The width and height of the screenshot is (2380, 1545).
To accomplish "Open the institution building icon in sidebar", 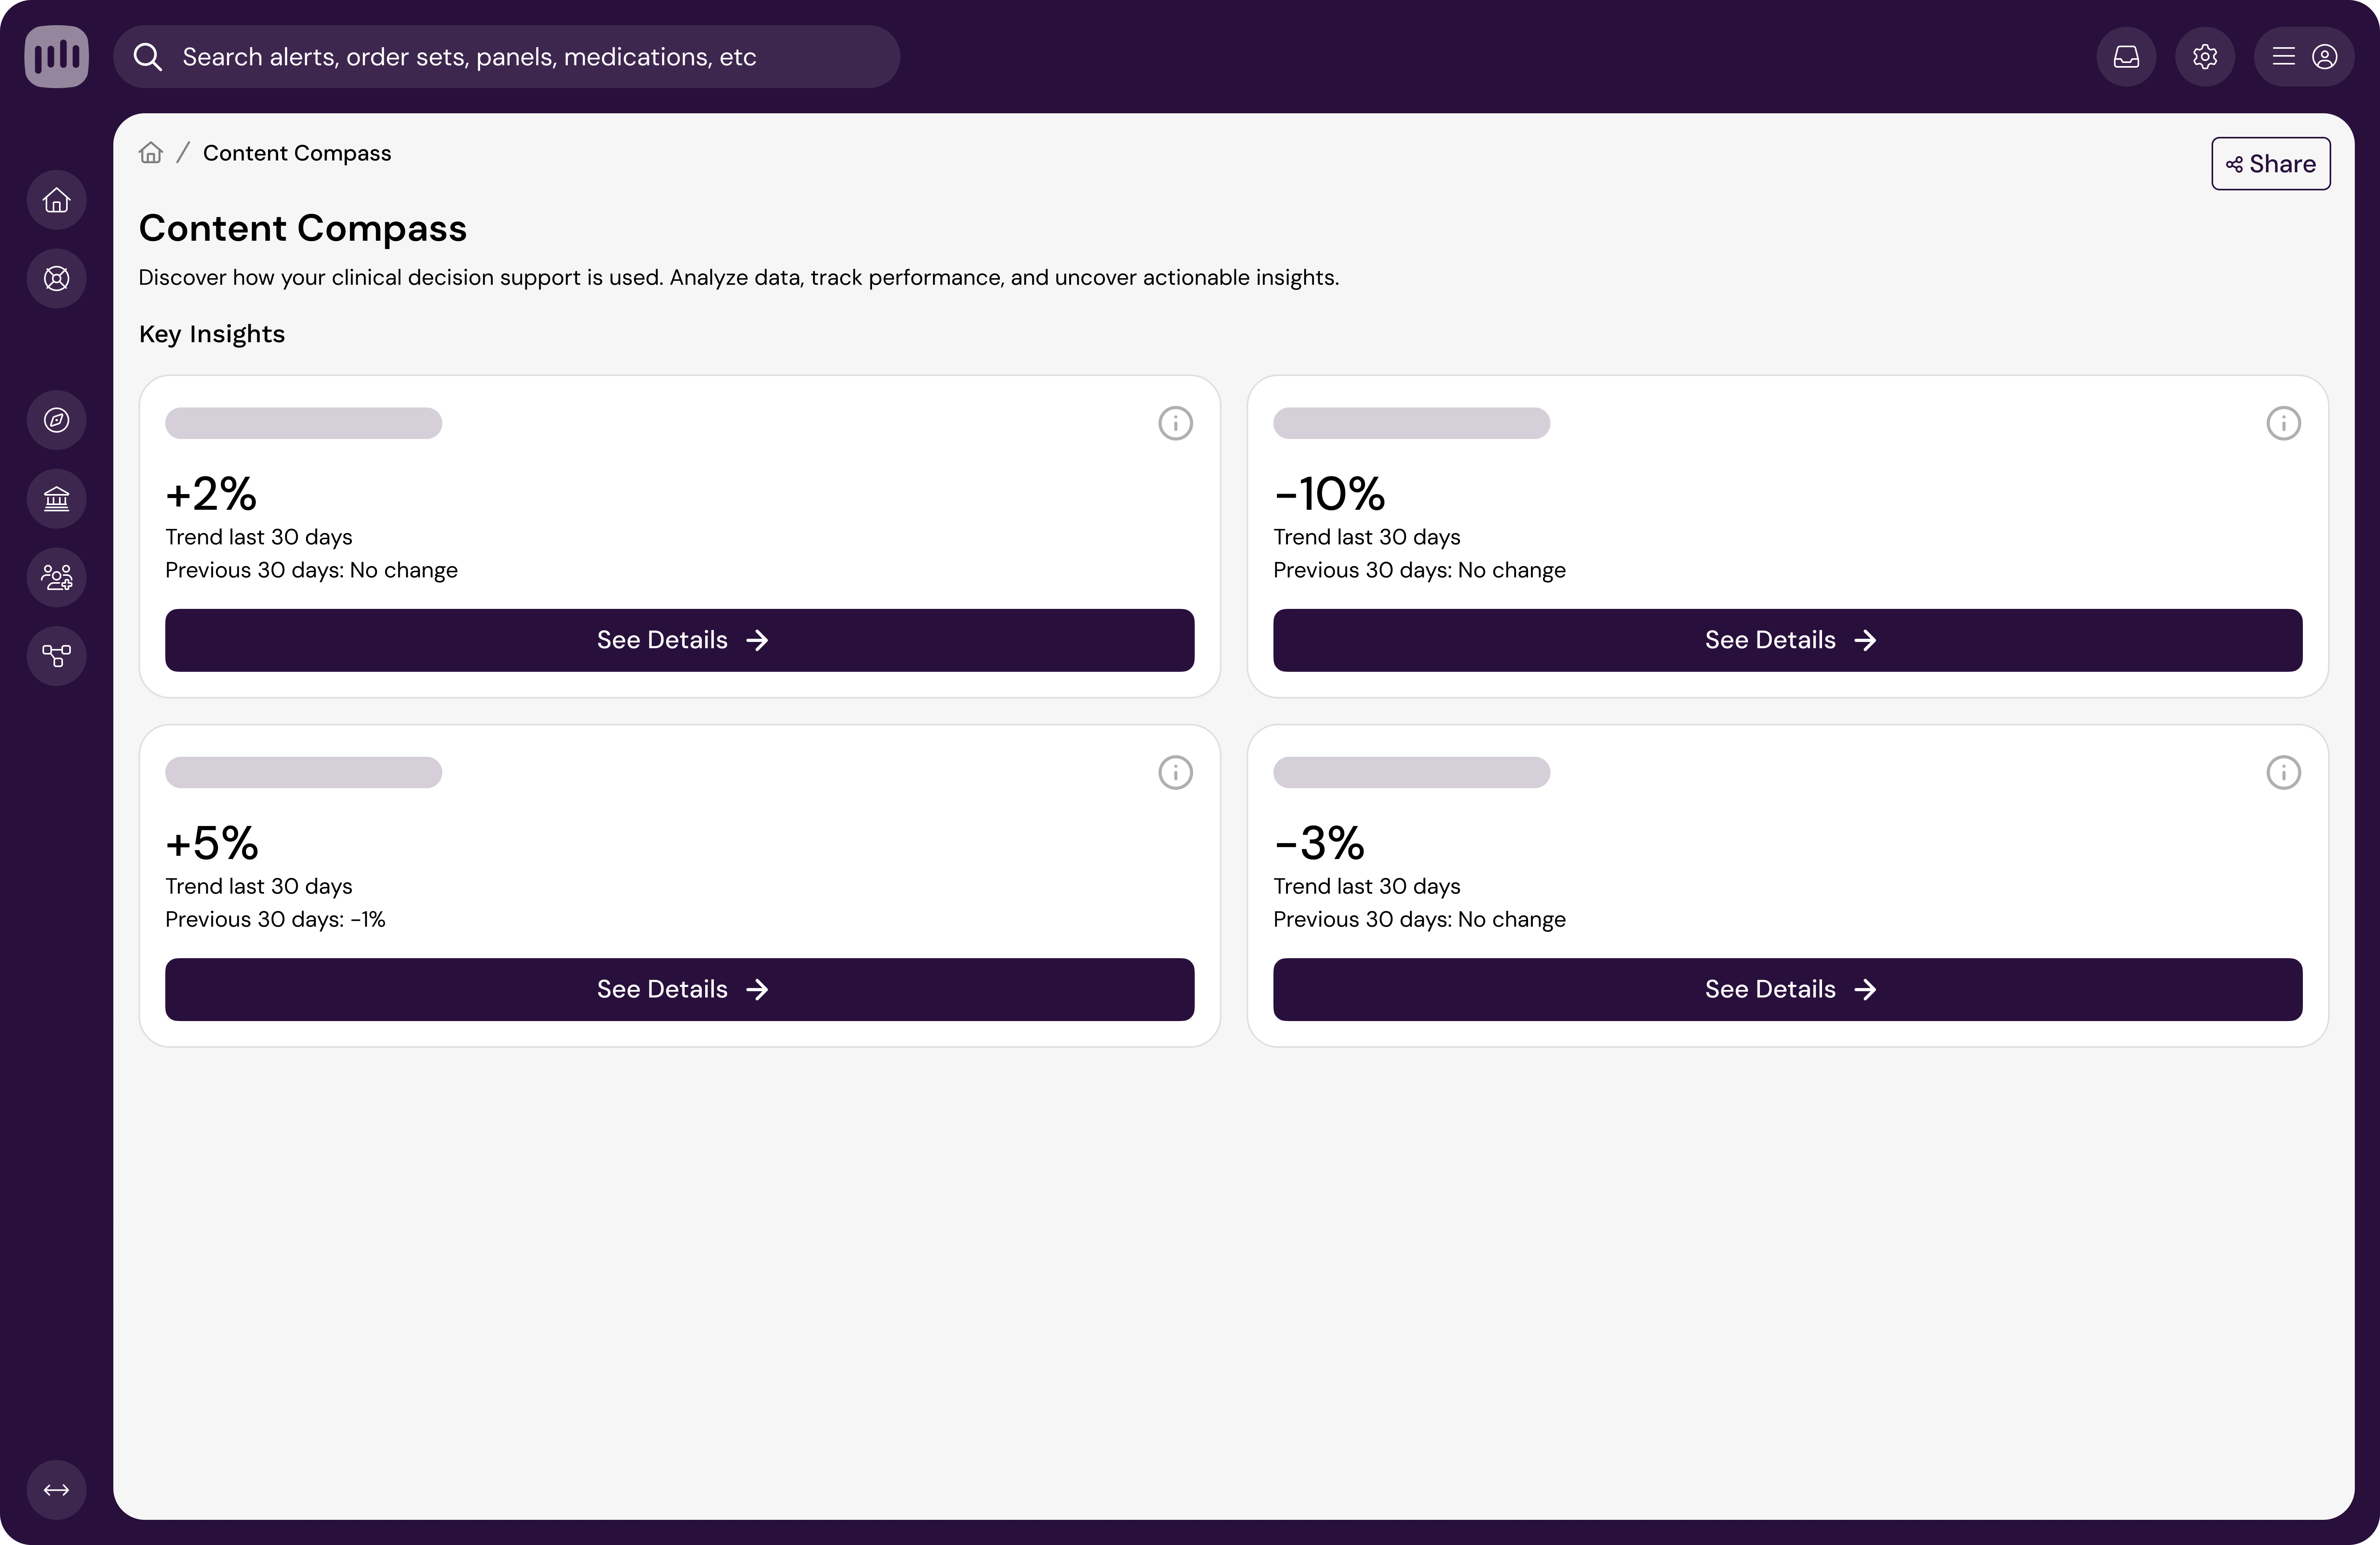I will pyautogui.click(x=56, y=499).
